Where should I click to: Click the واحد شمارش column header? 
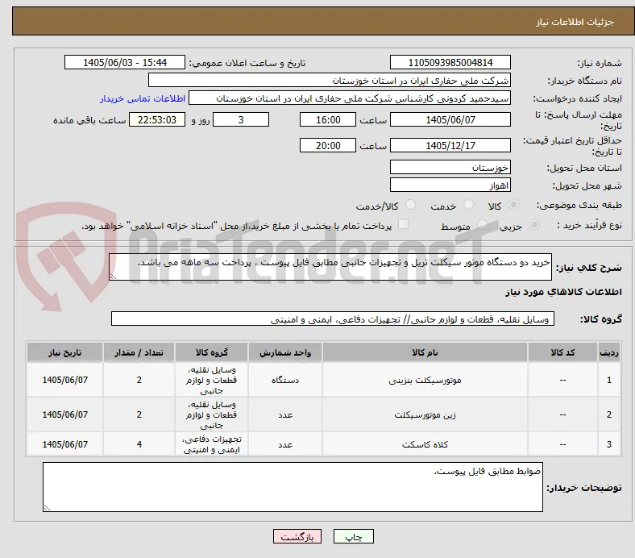[x=285, y=352]
